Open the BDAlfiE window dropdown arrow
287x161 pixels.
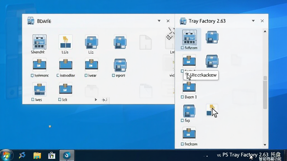click(x=159, y=21)
